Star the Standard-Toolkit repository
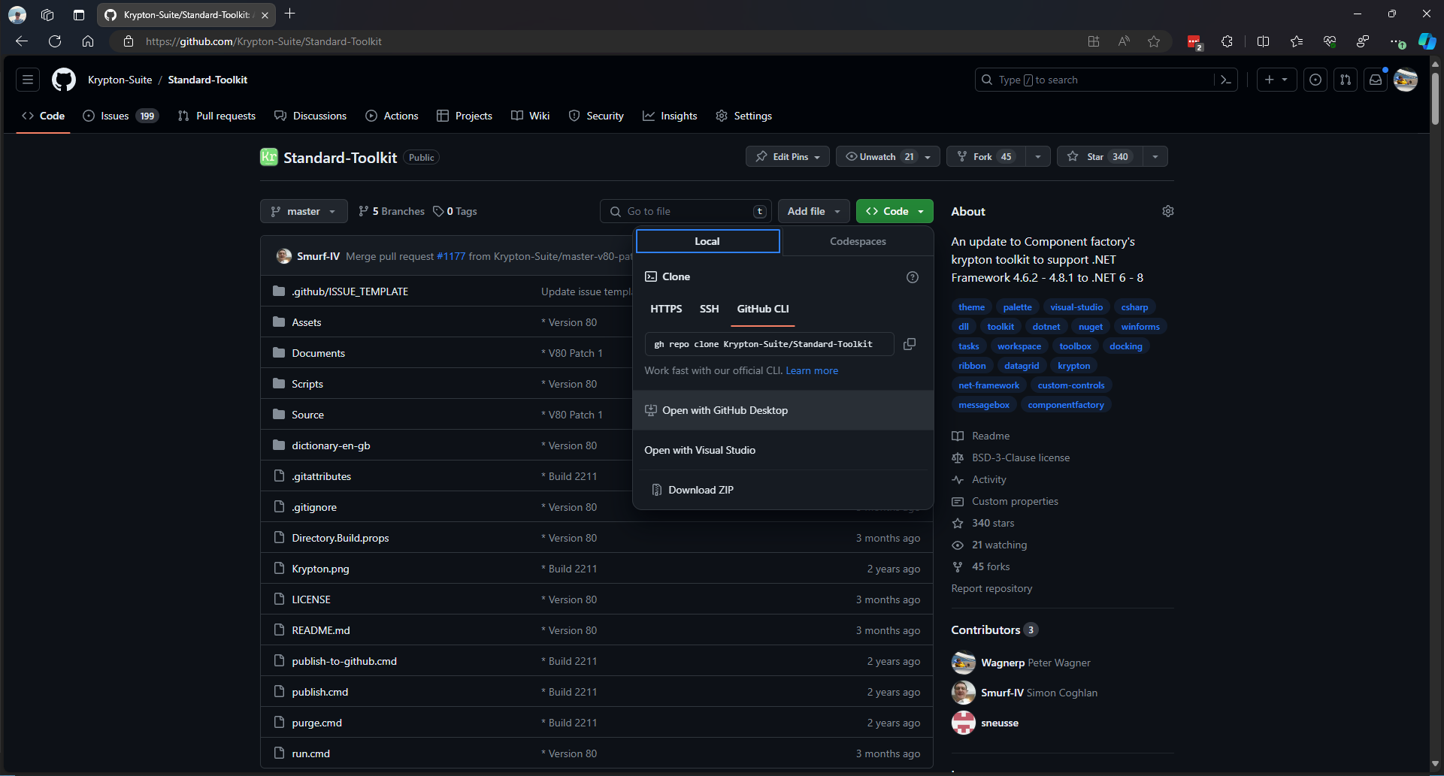This screenshot has height=776, width=1444. pos(1098,156)
